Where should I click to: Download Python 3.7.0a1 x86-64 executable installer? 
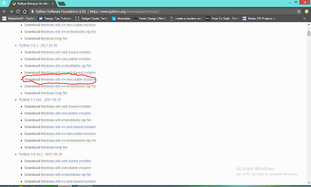pos(68,133)
